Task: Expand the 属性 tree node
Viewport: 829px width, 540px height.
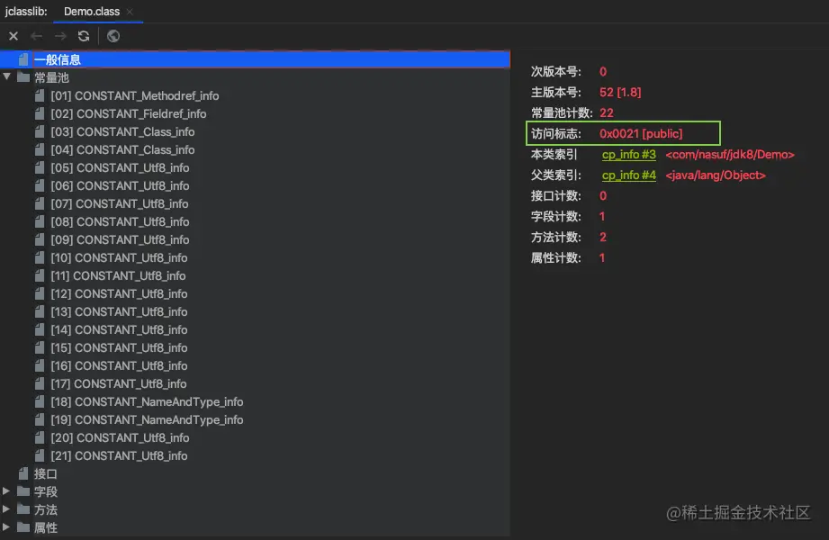Action: 7,527
